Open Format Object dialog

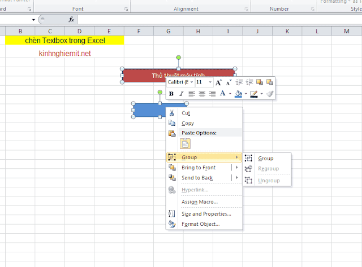click(x=204, y=224)
